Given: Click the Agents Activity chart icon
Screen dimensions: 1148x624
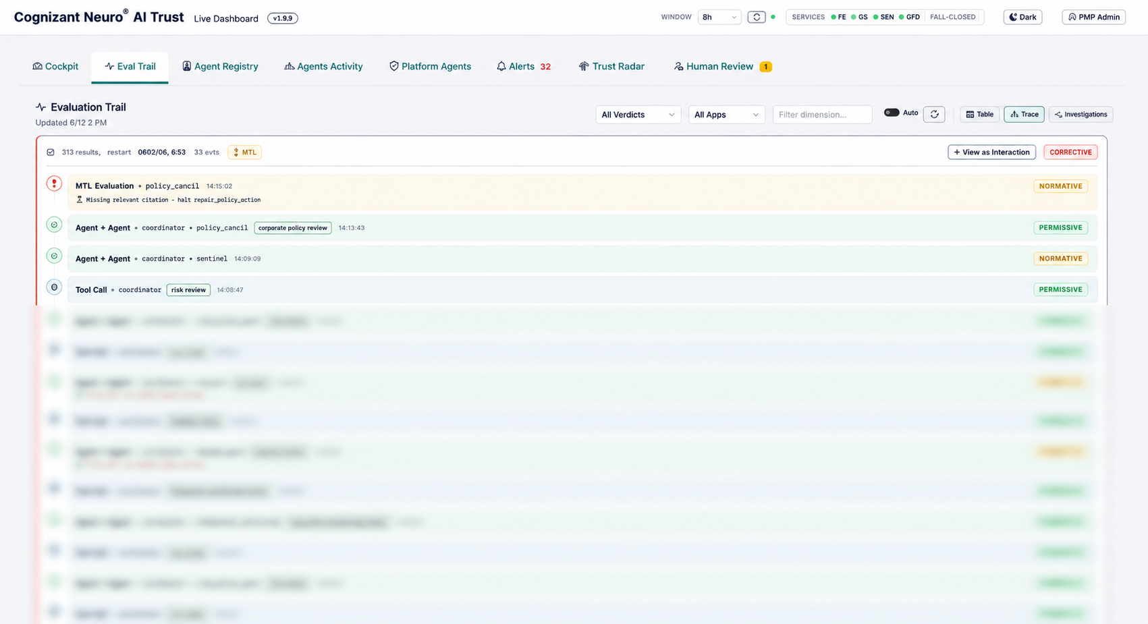Looking at the screenshot, I should tap(289, 66).
